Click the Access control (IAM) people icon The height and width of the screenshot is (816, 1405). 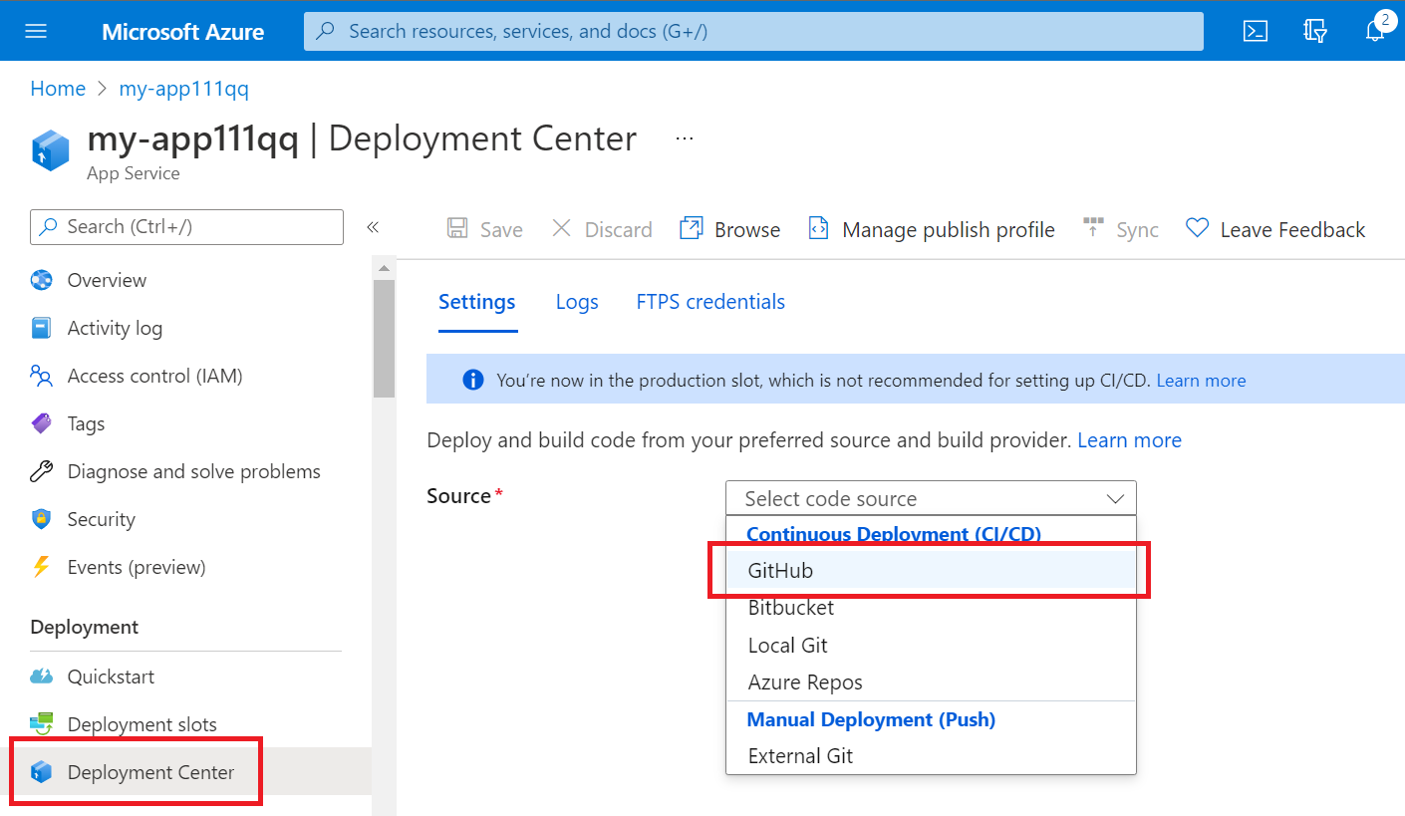(41, 376)
